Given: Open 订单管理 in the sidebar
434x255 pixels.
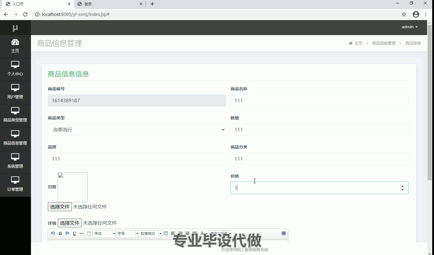Looking at the screenshot, I should [x=15, y=185].
